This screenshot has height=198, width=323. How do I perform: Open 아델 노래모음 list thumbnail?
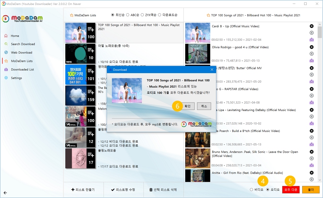pyautogui.click(x=80, y=54)
